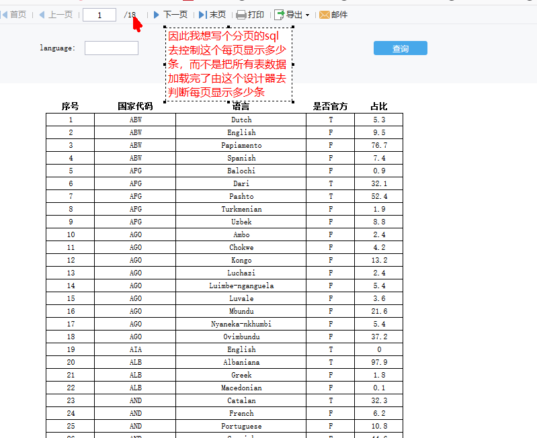Select the Catalan cell
The image size is (537, 438).
pos(241,400)
